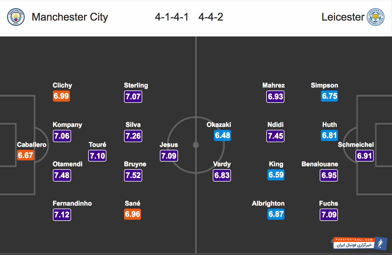The width and height of the screenshot is (392, 255).
Task: Click Ndidi's 7.45 rating badge
Action: pos(275,136)
